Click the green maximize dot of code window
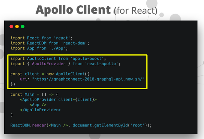Image resolution: width=204 pixels, height=139 pixels. [x=23, y=27]
